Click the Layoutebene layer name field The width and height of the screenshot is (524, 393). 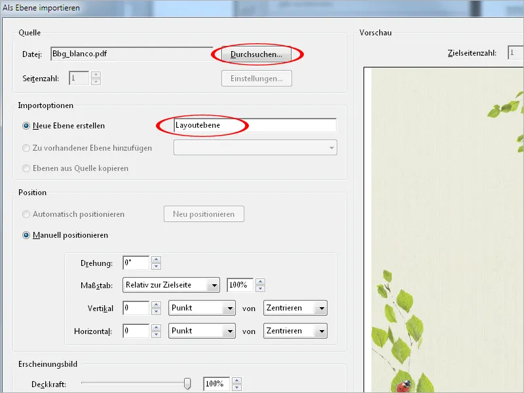[255, 125]
